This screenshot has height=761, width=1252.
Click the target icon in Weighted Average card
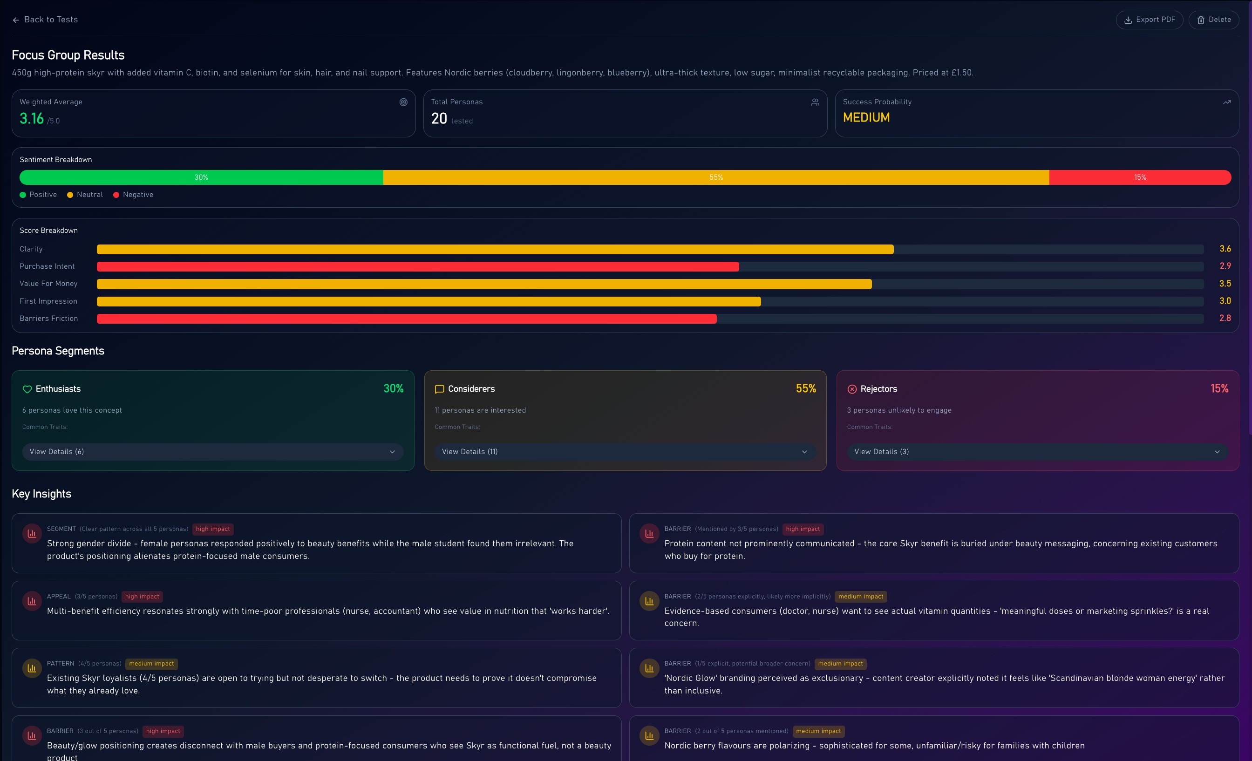click(403, 102)
